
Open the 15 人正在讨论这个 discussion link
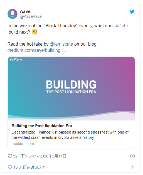click(30, 167)
